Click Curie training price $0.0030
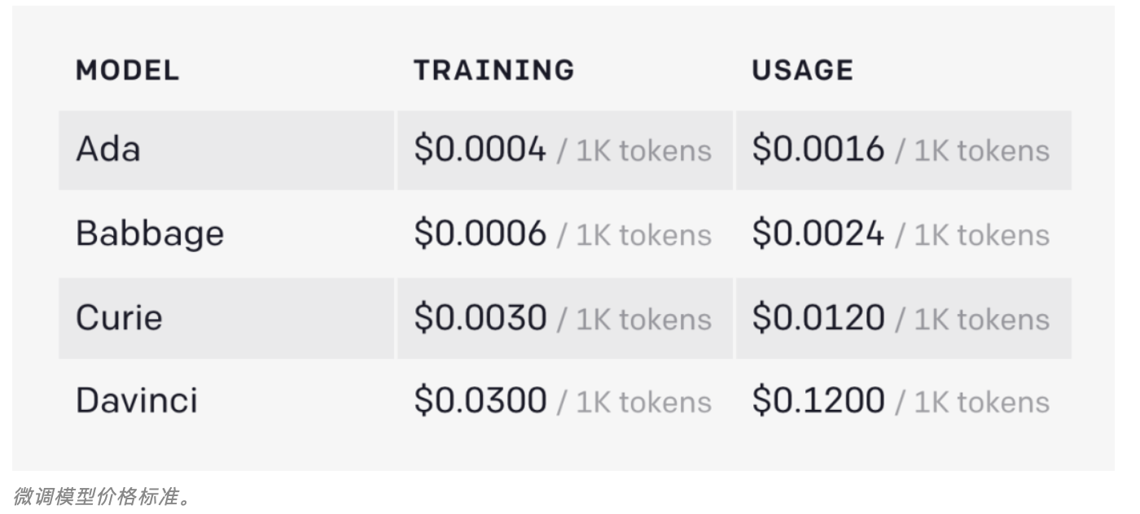Screen dimensions: 1140x514 [x=480, y=317]
